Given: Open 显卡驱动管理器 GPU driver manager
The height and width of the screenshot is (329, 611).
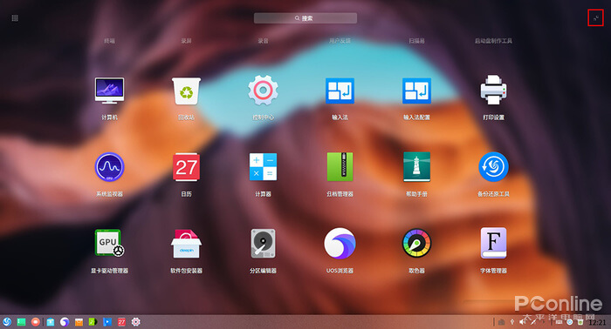Looking at the screenshot, I should pos(109,243).
